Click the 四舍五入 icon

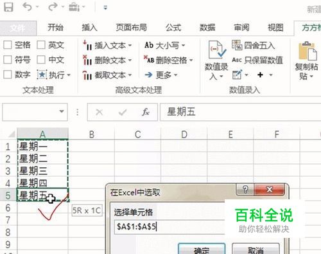pyautogui.click(x=237, y=45)
